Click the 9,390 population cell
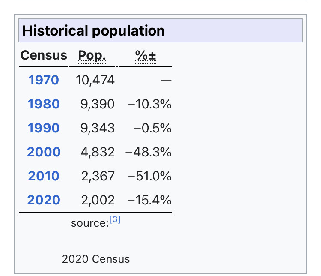 (98, 104)
